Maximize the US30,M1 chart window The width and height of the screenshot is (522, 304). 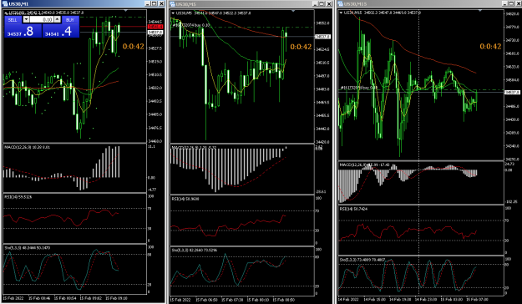click(x=155, y=3)
